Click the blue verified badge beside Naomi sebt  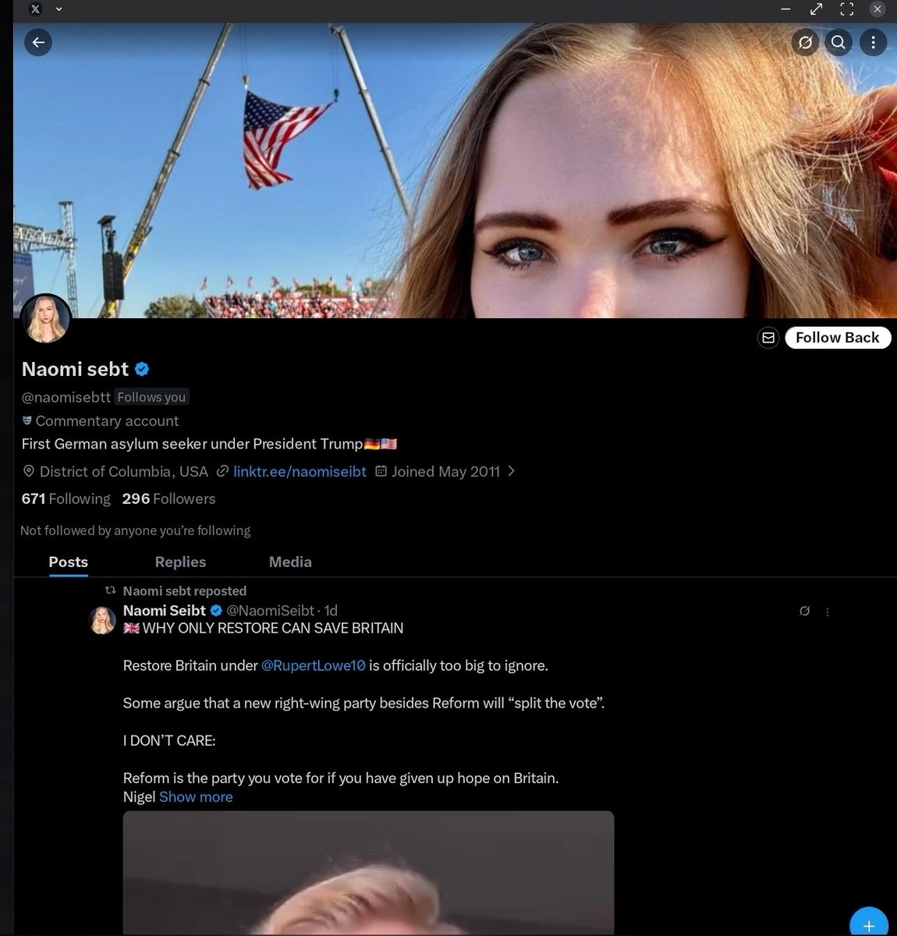[142, 369]
